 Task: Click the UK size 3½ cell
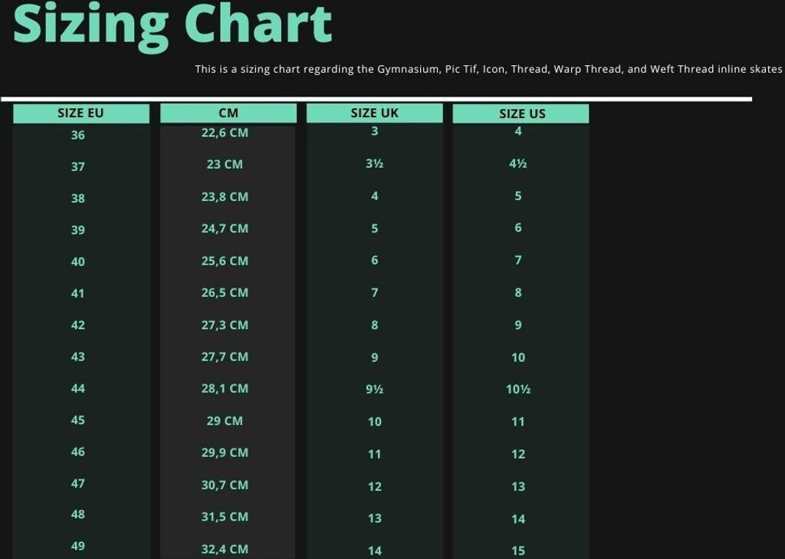374,163
